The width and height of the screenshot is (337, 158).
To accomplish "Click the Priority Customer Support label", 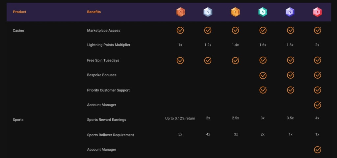I will 109,90.
